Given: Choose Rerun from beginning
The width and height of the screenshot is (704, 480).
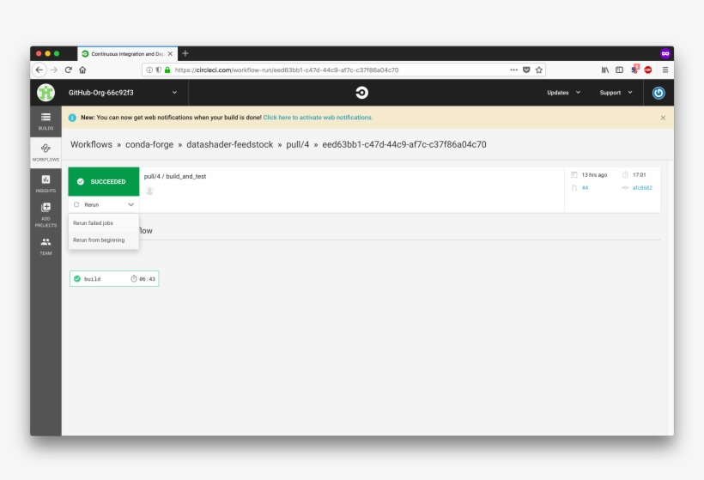Looking at the screenshot, I should (99, 240).
